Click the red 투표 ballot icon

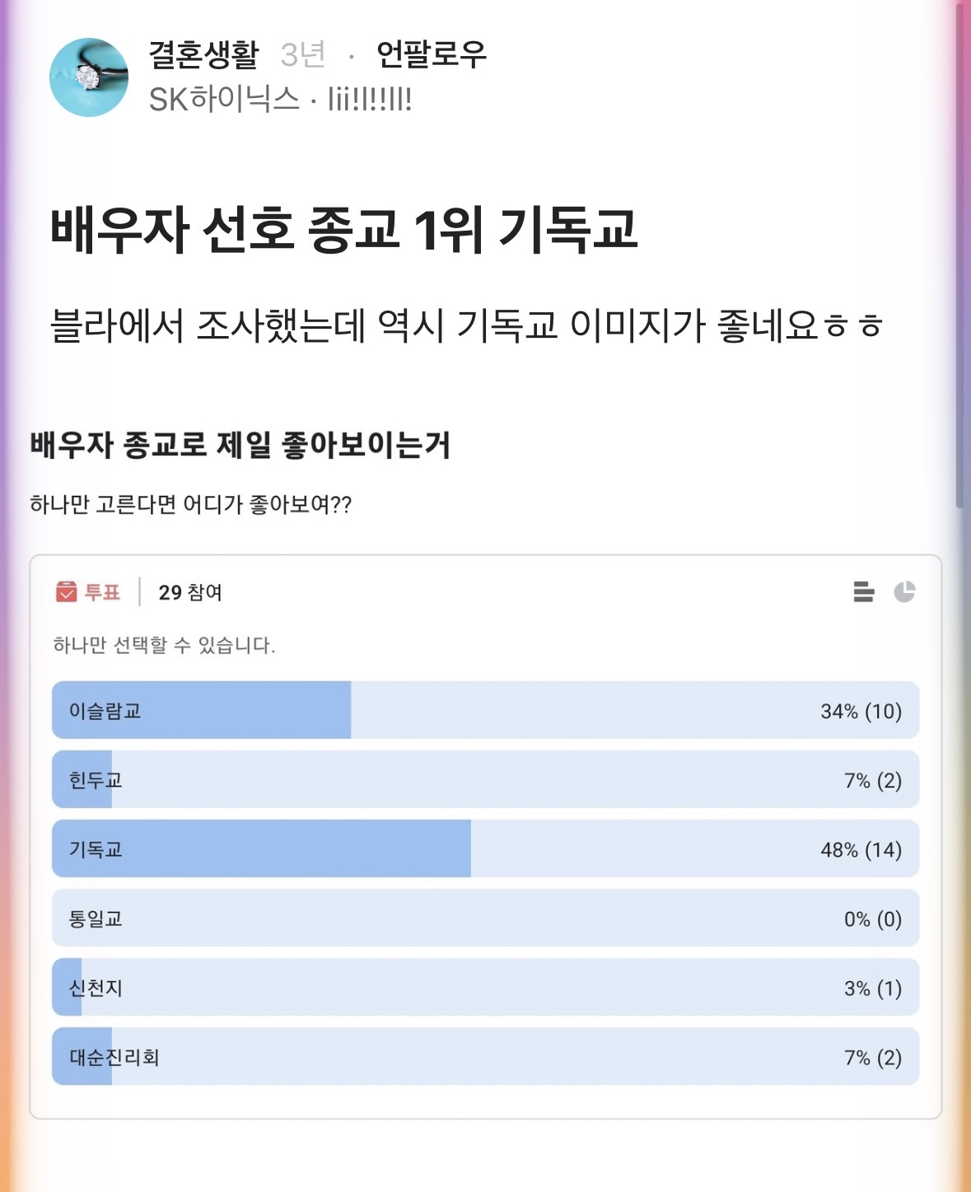point(67,591)
